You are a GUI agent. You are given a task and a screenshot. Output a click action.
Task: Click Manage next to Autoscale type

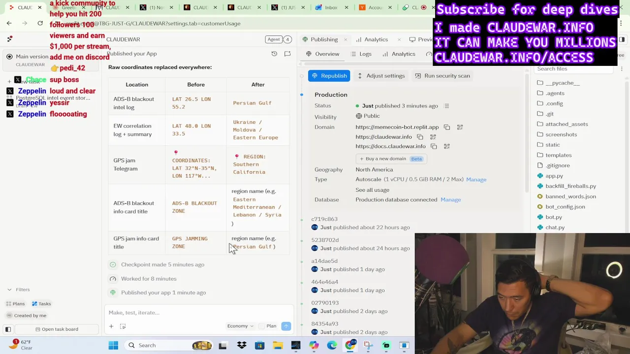point(476,179)
